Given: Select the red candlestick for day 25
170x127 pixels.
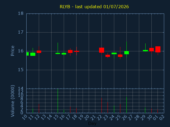Looking at the screenshot, I should tap(120, 56).
